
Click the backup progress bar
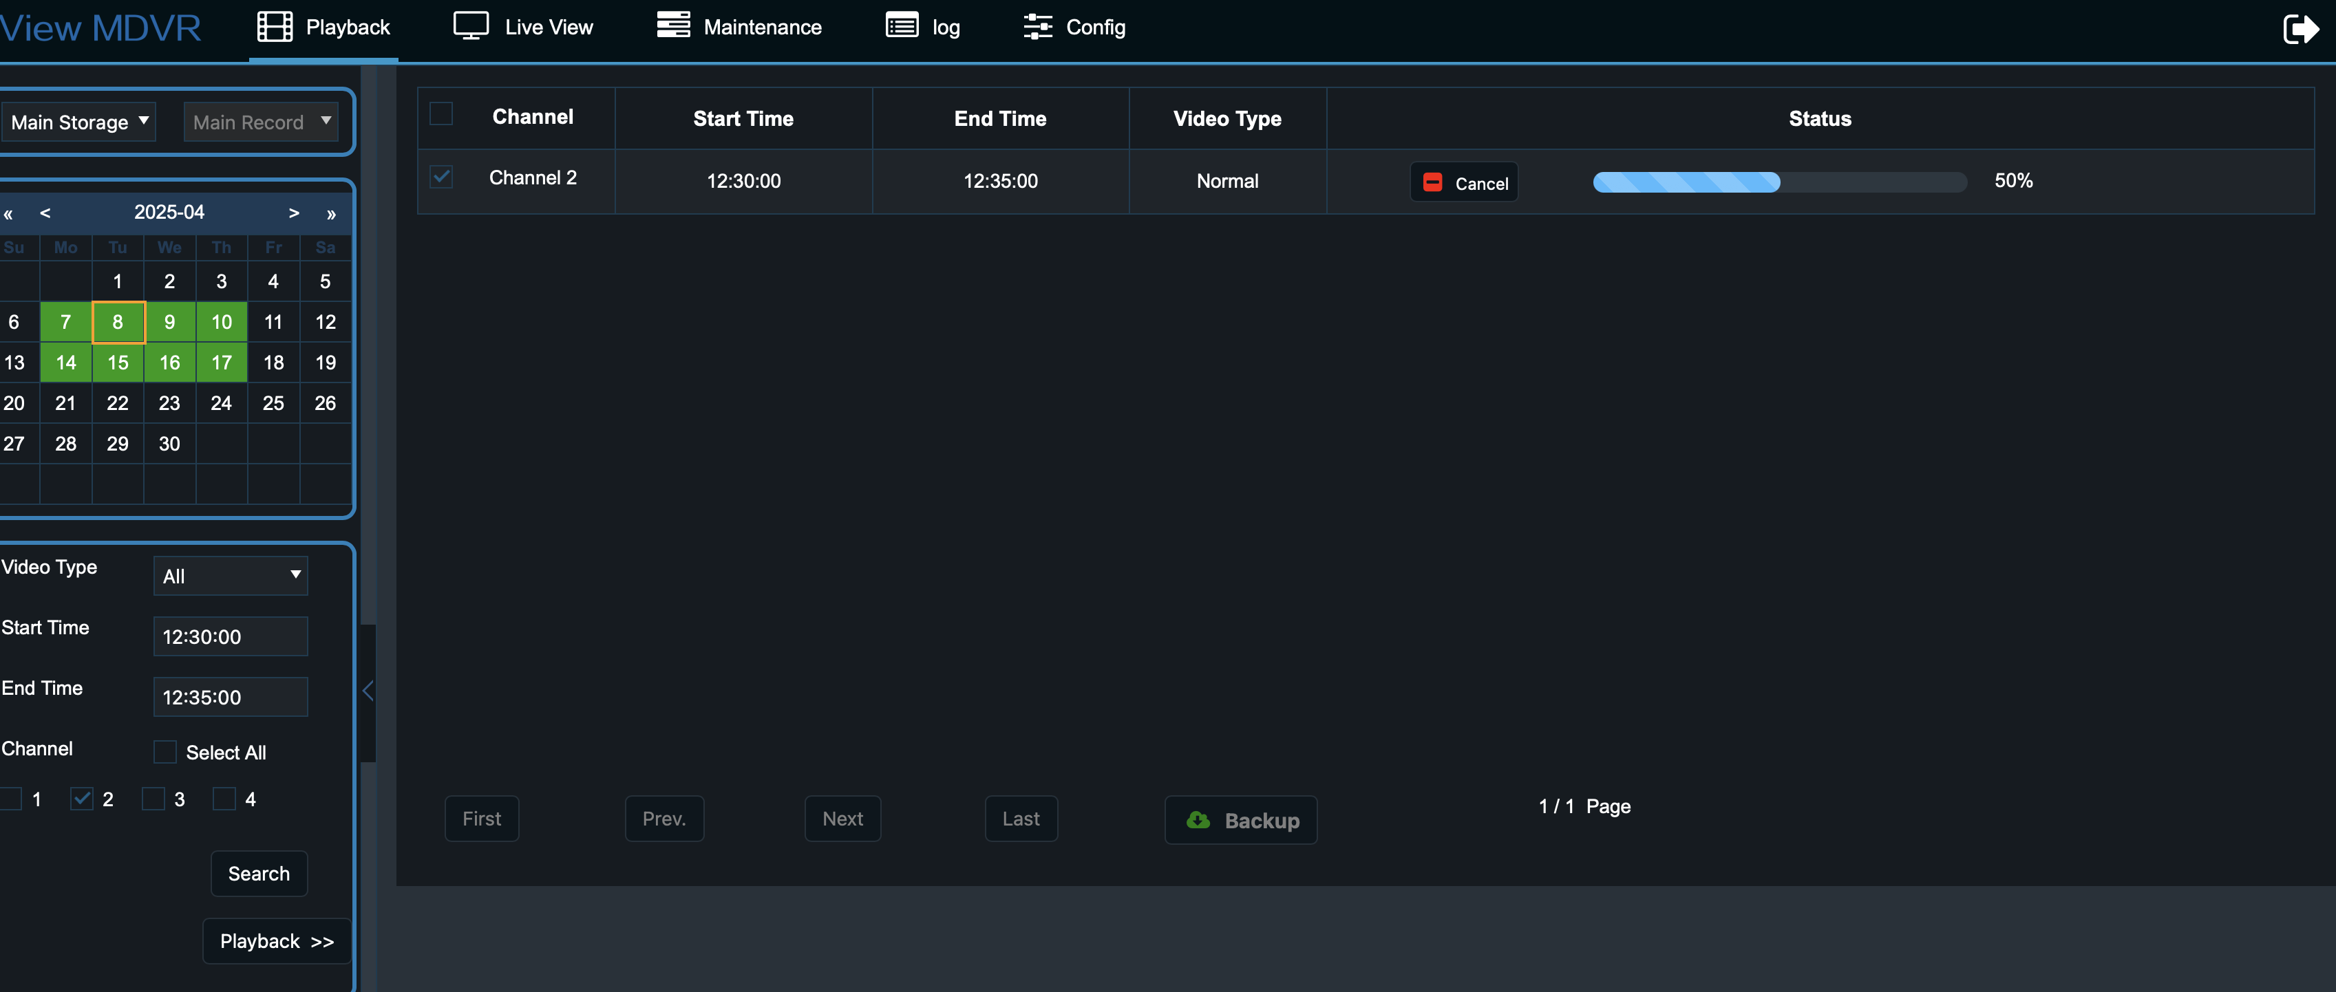pyautogui.click(x=1778, y=182)
